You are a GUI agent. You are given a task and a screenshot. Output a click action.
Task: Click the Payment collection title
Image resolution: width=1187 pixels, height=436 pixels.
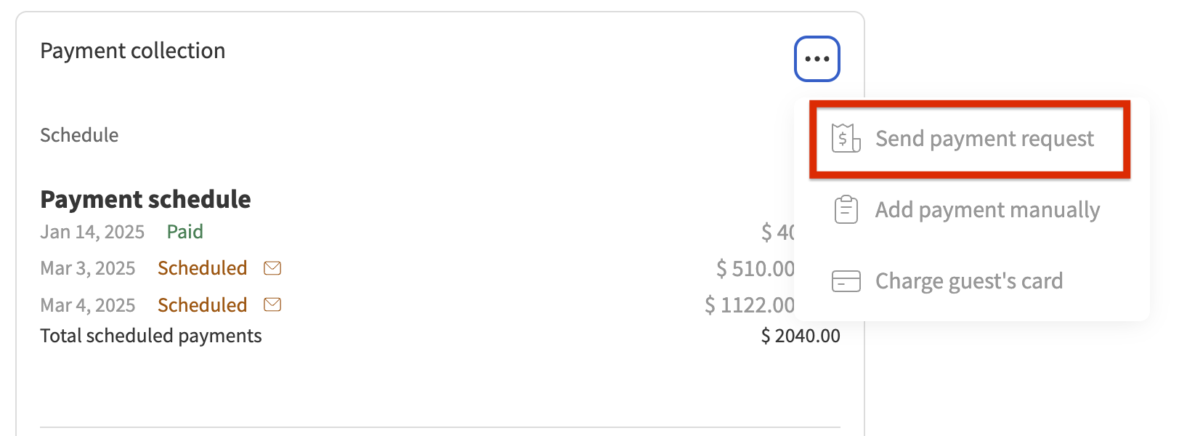pyautogui.click(x=132, y=51)
